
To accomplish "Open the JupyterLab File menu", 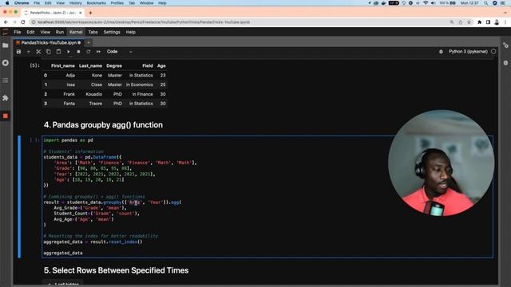I will tap(18, 32).
